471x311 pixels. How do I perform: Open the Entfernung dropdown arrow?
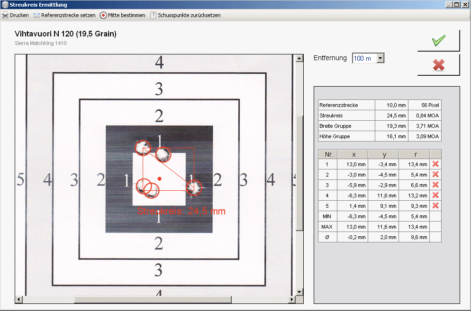[380, 58]
